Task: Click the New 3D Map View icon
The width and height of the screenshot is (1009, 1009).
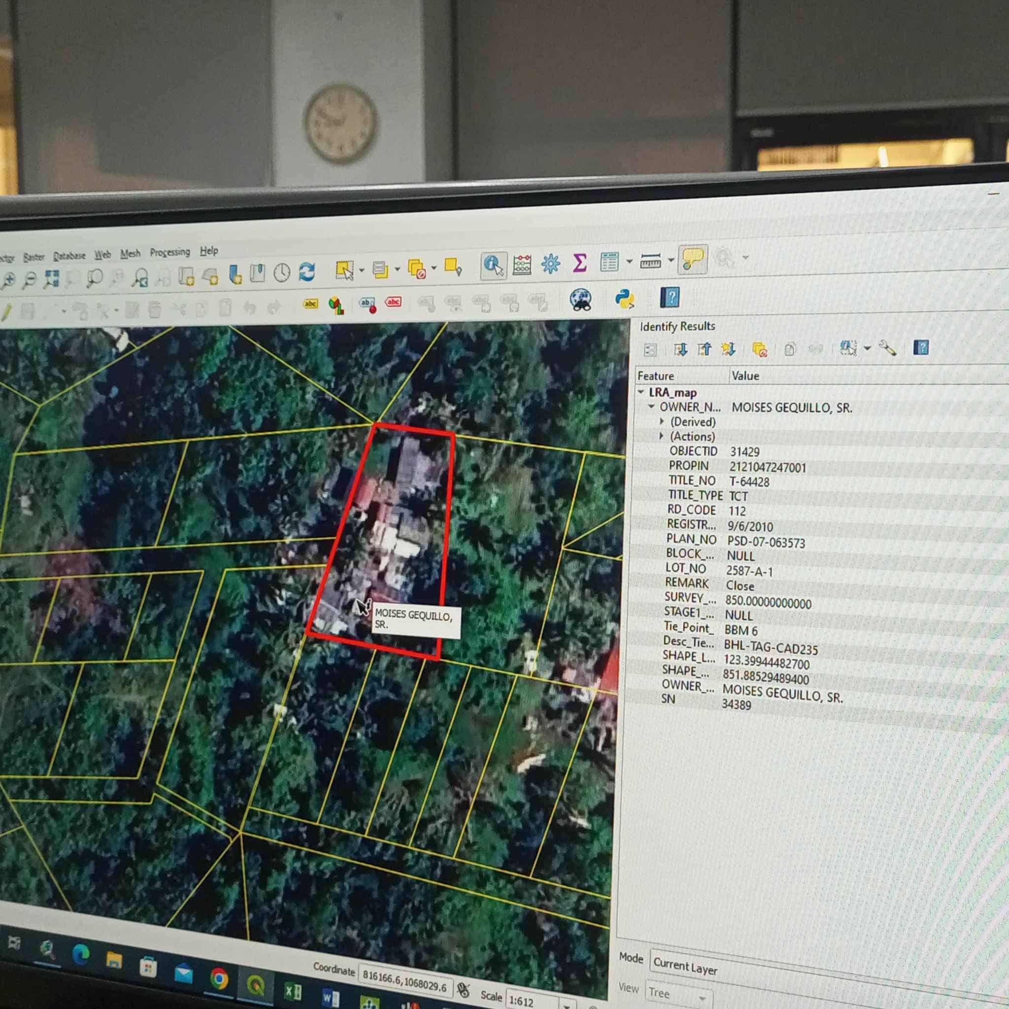Action: coord(210,276)
